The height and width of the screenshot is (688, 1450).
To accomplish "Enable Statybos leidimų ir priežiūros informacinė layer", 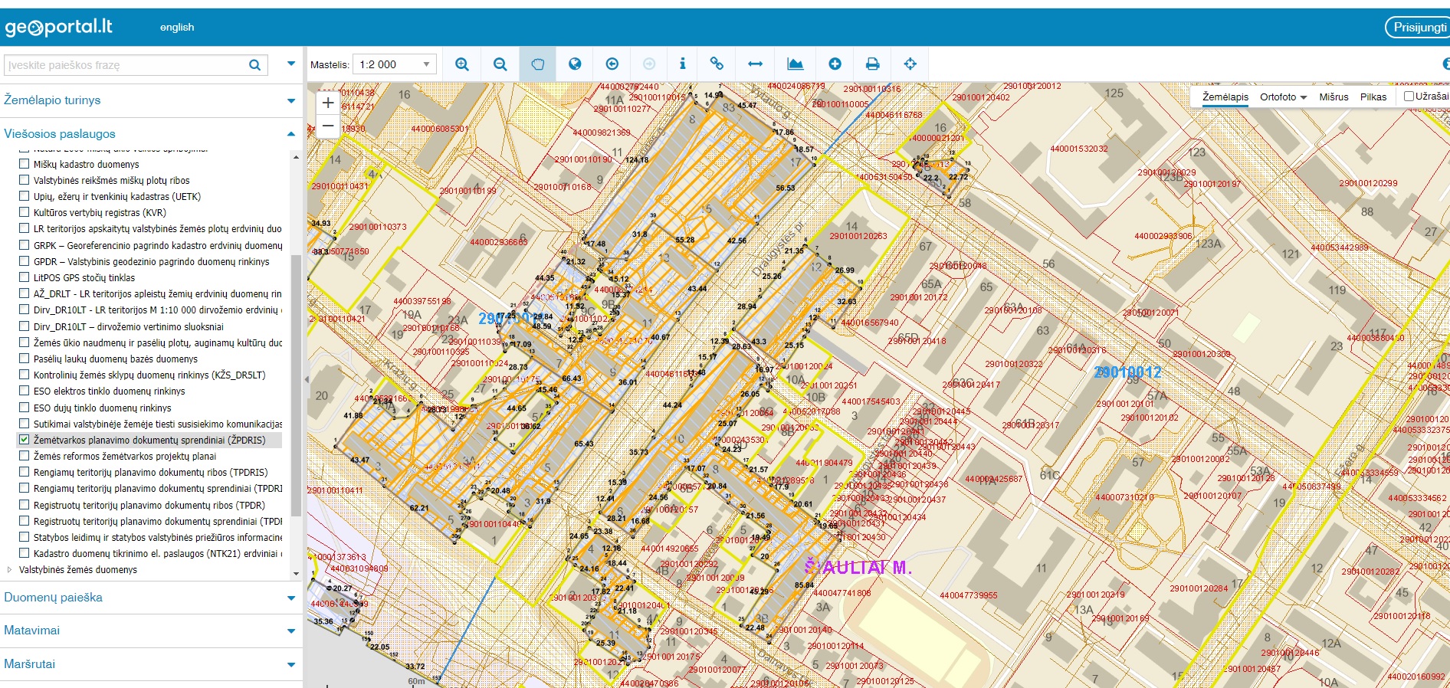I will pyautogui.click(x=25, y=537).
